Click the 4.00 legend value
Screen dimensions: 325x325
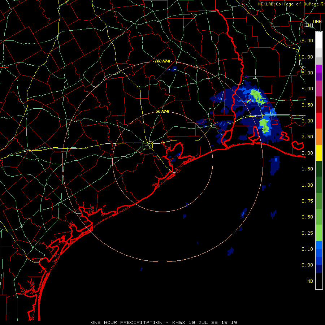(x=307, y=89)
